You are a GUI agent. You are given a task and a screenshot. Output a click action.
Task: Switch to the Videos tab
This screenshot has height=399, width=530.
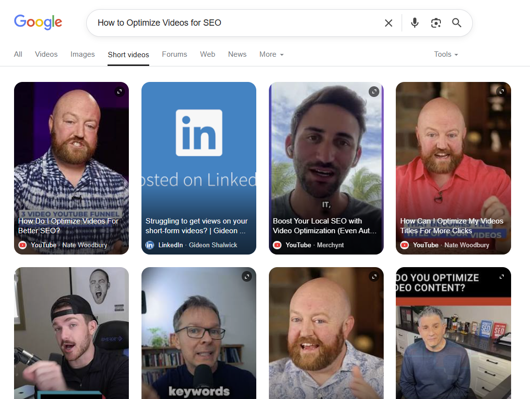(47, 54)
